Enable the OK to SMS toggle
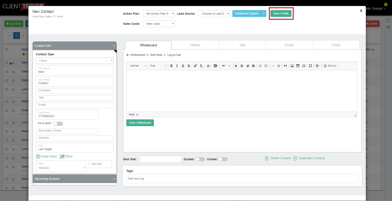The image size is (392, 201). [58, 124]
